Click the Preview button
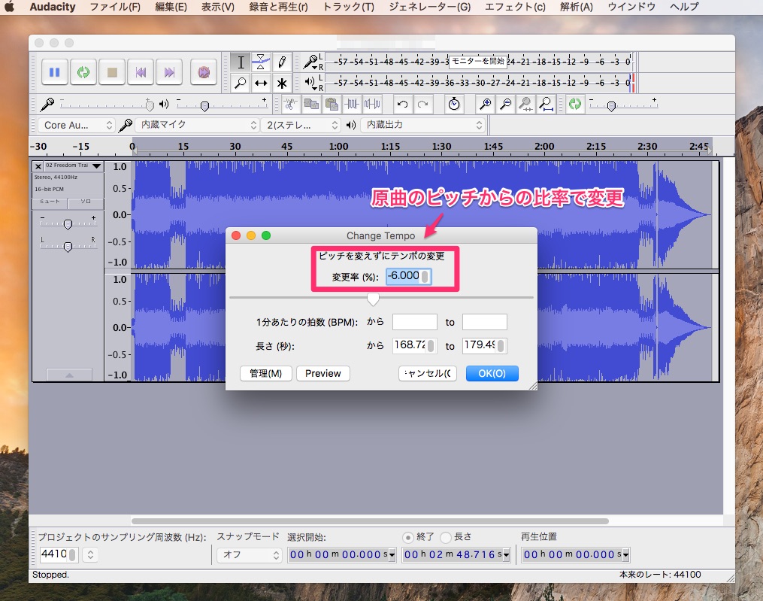The width and height of the screenshot is (763, 601). pyautogui.click(x=323, y=374)
